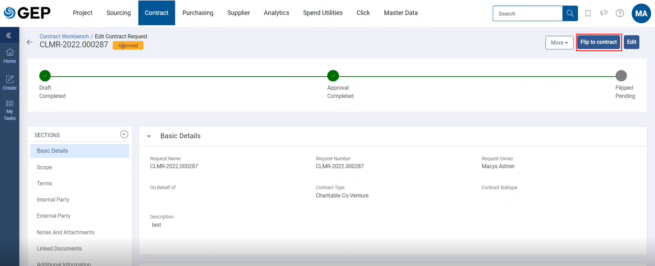
Task: Collapse the Sections panel arrow
Action: click(x=124, y=134)
